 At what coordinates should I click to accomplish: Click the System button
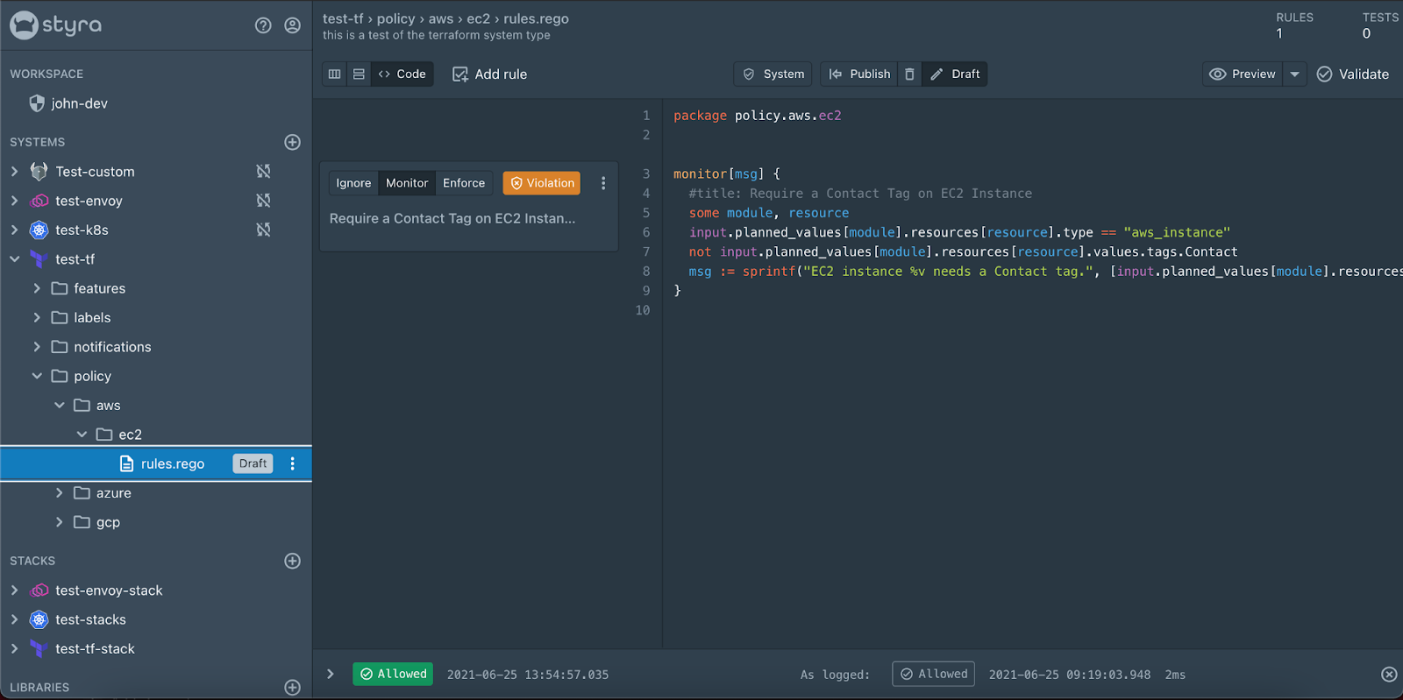click(773, 74)
